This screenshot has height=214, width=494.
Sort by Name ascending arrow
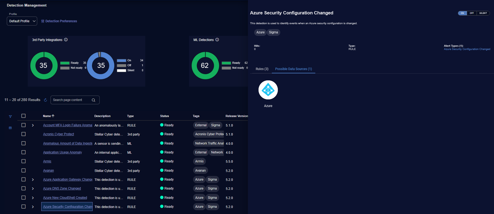(53, 116)
